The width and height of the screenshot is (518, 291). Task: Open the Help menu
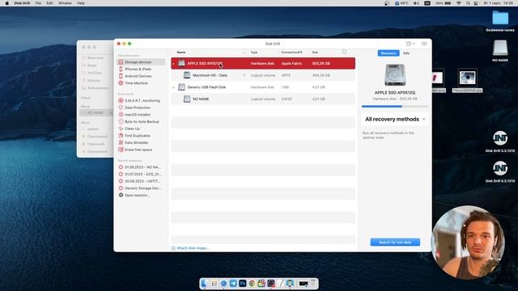point(81,3)
